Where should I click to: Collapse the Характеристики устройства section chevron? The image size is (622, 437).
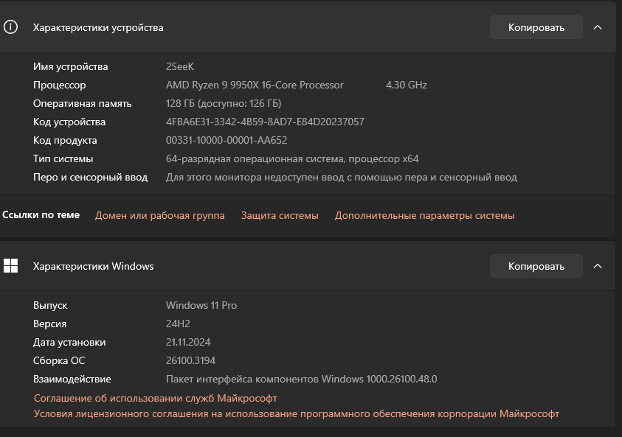click(x=598, y=27)
